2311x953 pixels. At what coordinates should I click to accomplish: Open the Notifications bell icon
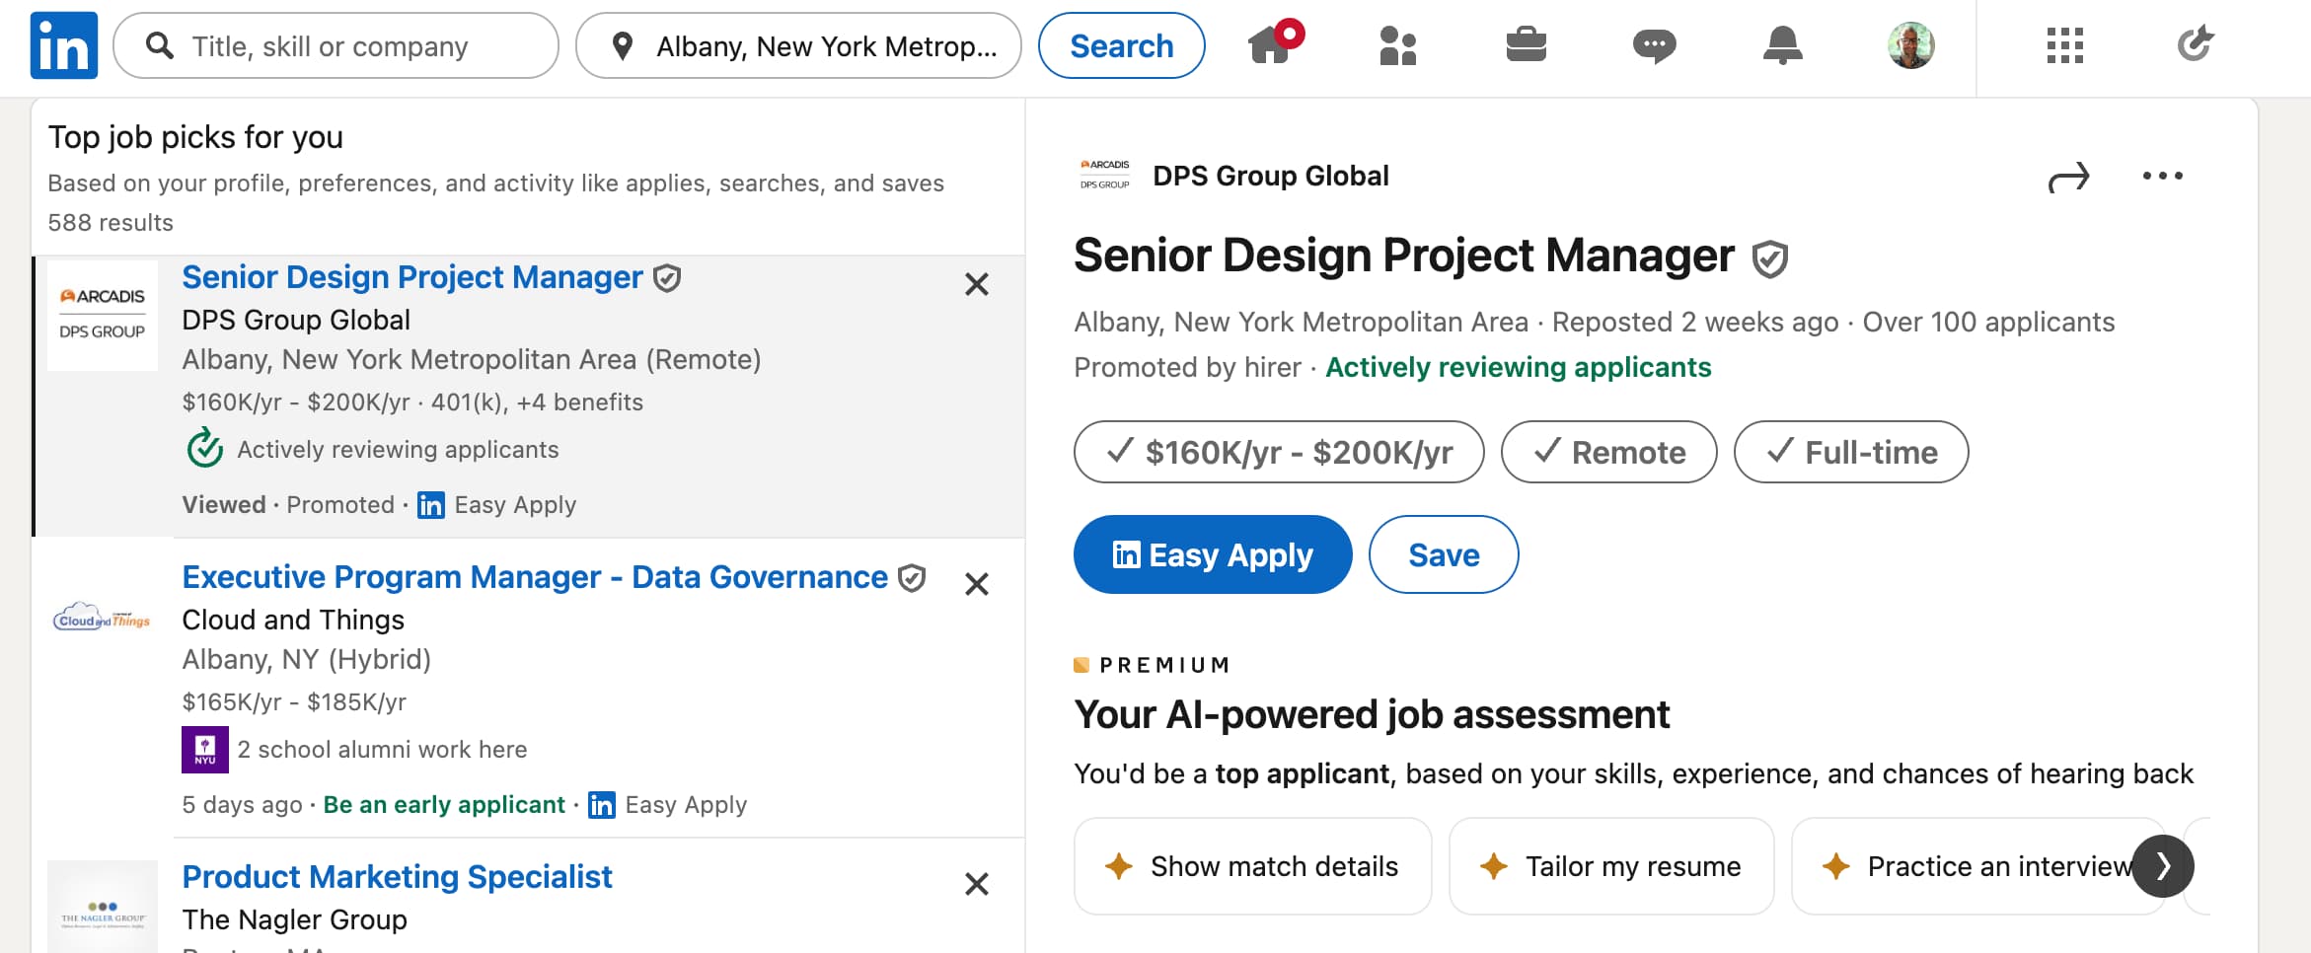[1782, 45]
